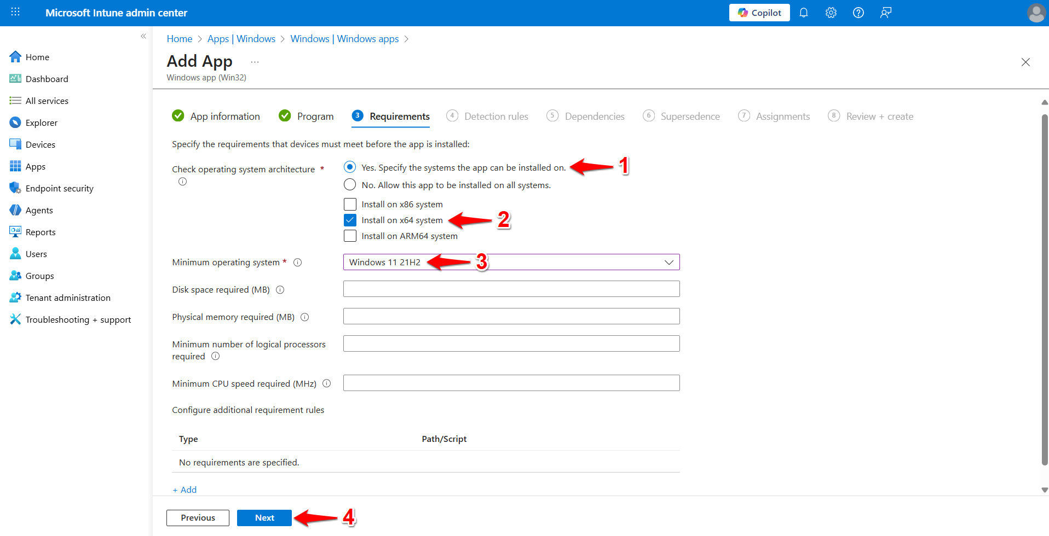Open Endpoint security in sidebar

[x=59, y=188]
